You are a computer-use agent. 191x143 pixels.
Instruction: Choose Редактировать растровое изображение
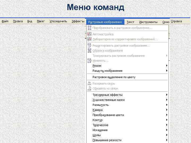point(127,46)
